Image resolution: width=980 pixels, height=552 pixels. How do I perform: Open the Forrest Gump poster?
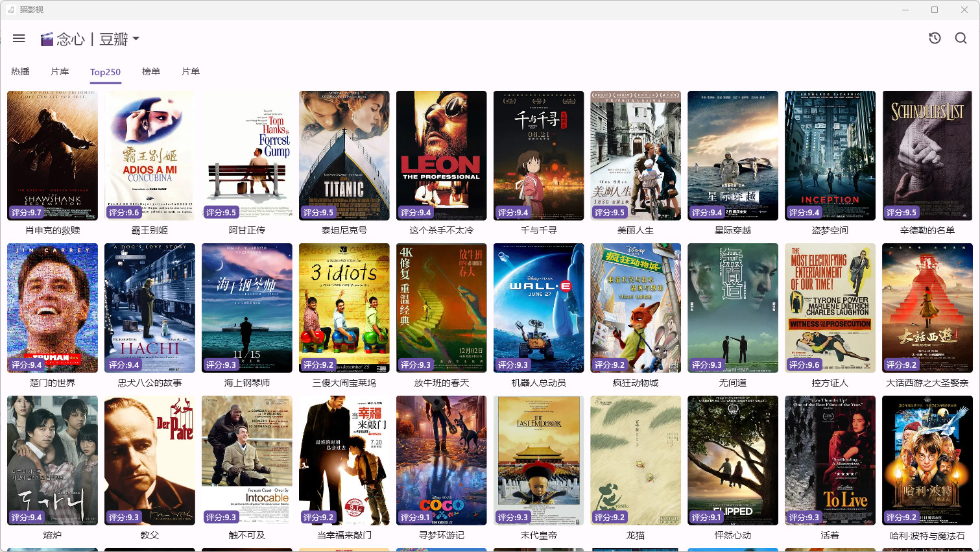[247, 156]
